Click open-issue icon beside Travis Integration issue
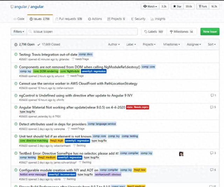Image resolution: width=224 pixels, height=187 pixels. click(16, 54)
